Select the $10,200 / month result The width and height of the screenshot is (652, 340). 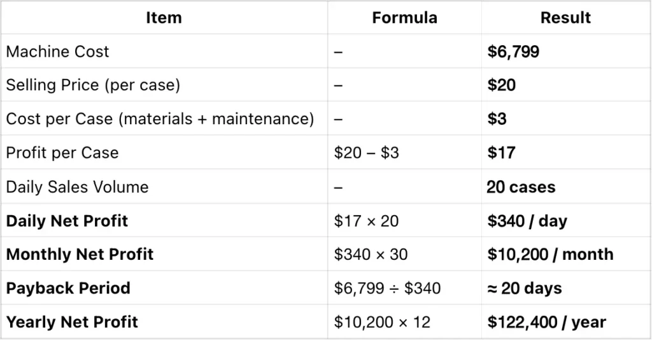tap(550, 255)
